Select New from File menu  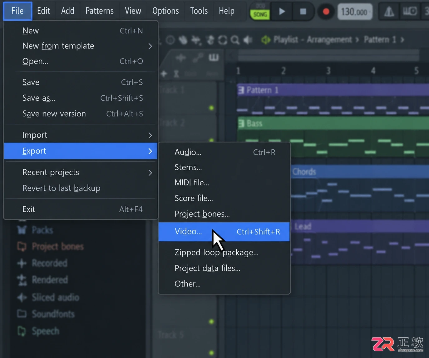pos(81,31)
